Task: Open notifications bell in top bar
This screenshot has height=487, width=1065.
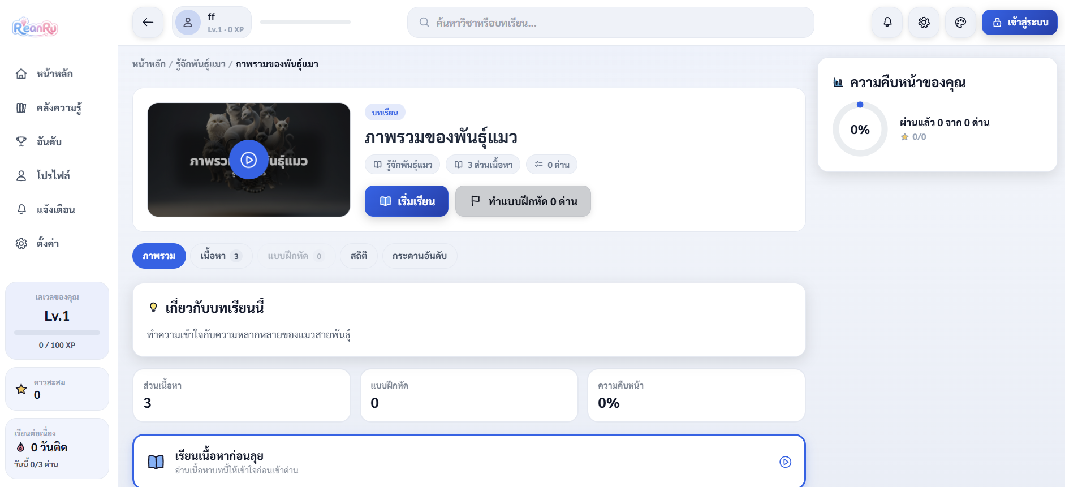Action: pyautogui.click(x=887, y=23)
